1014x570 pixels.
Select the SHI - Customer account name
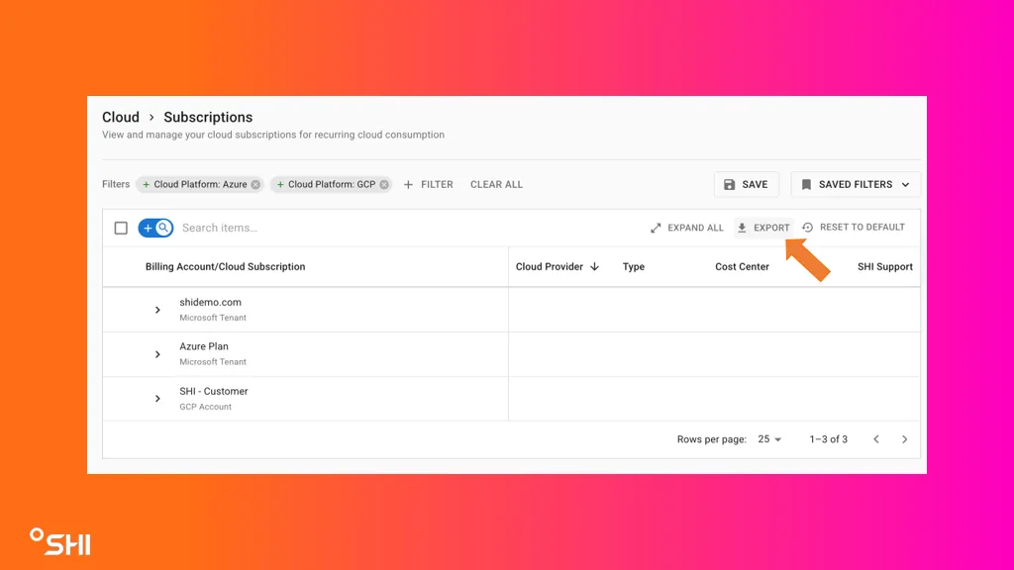[x=214, y=392]
